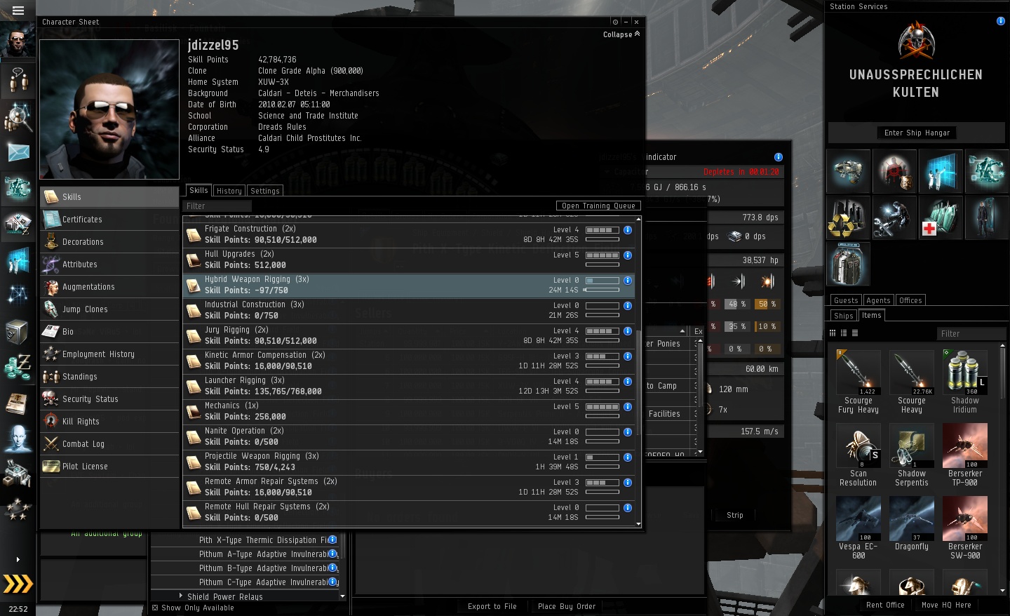Show info for Nanite Operation skill
1010x616 pixels.
coord(628,432)
